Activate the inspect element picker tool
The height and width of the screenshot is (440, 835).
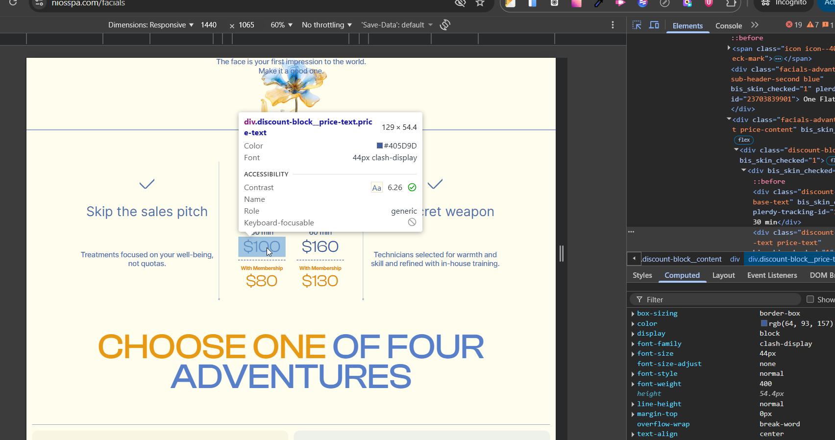[637, 25]
